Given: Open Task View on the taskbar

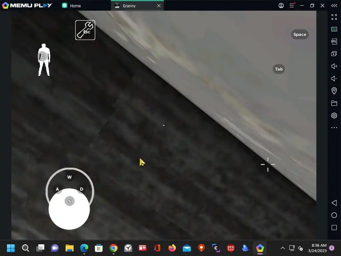Looking at the screenshot, I should click(x=40, y=248).
